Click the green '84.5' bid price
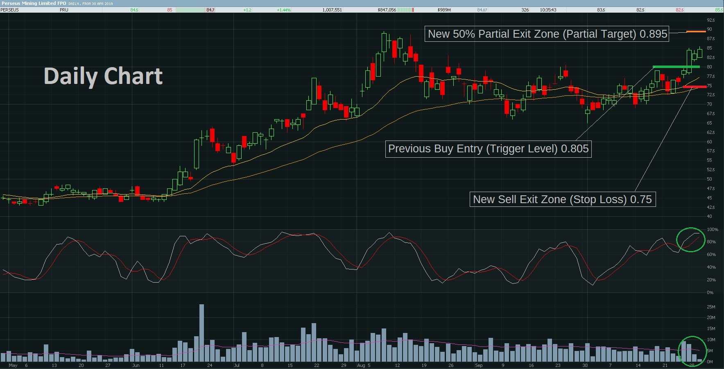The image size is (724, 369). point(134,10)
